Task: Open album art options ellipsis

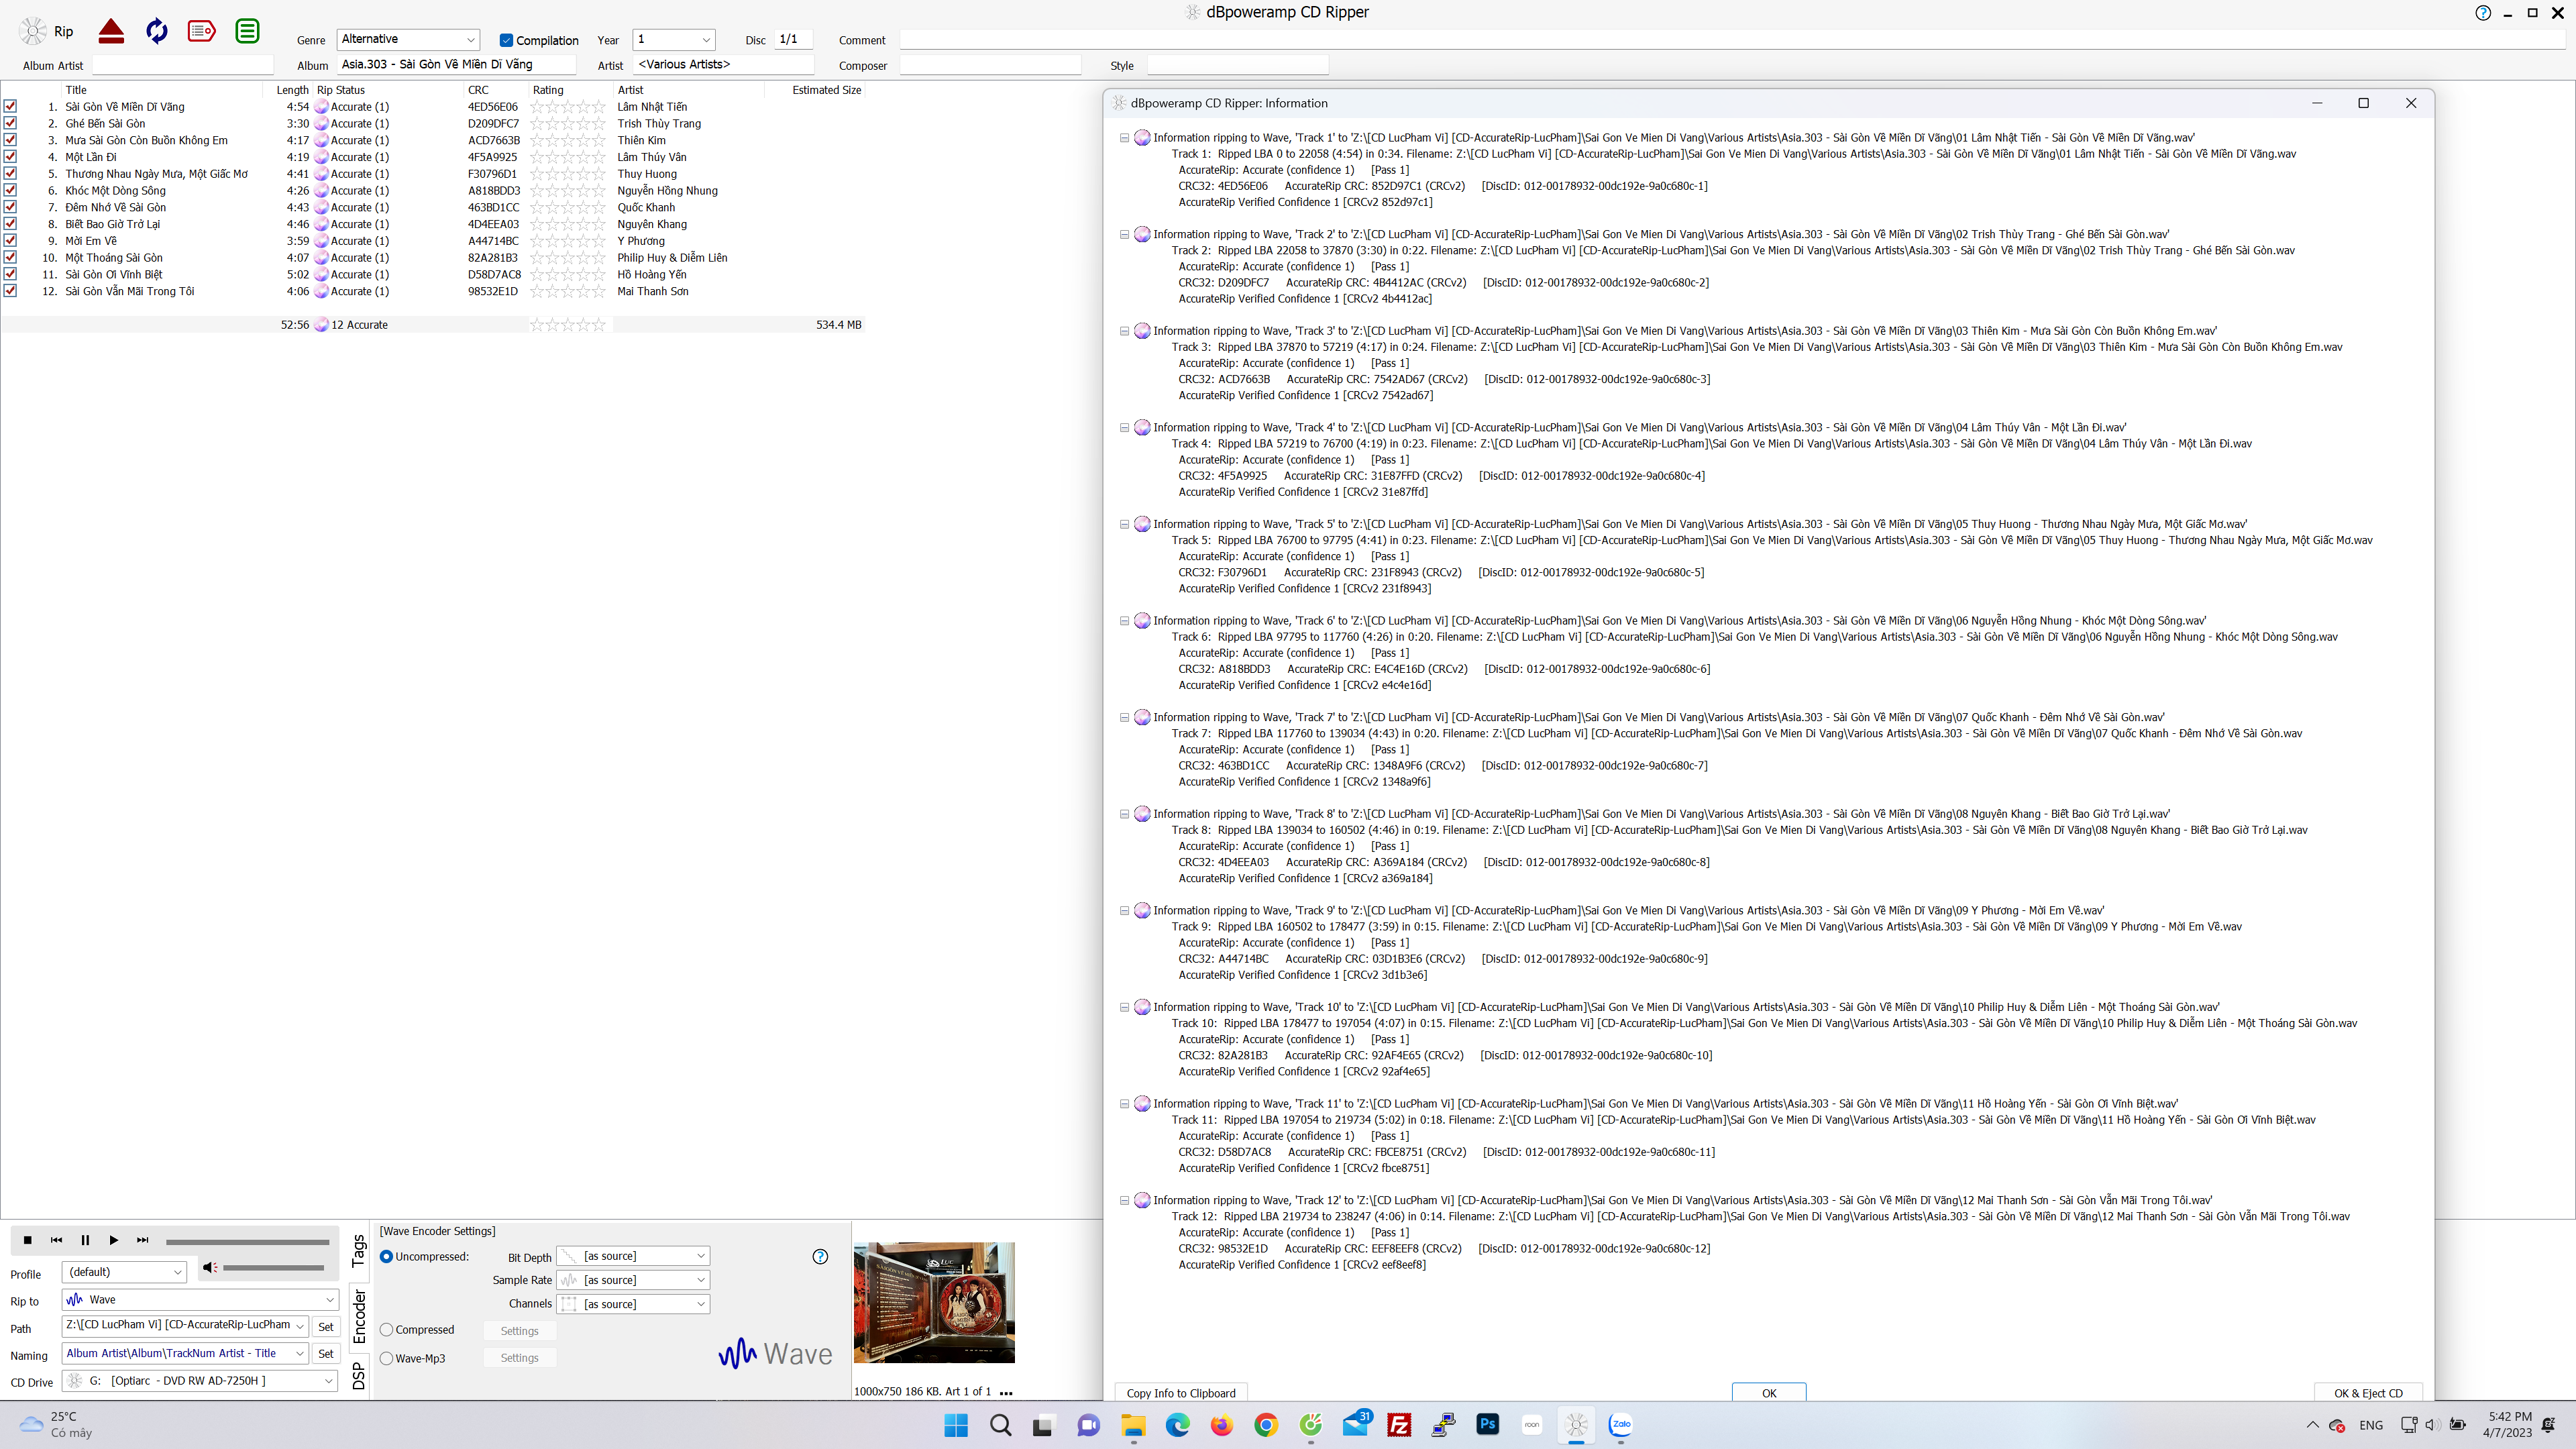Action: point(1006,1392)
